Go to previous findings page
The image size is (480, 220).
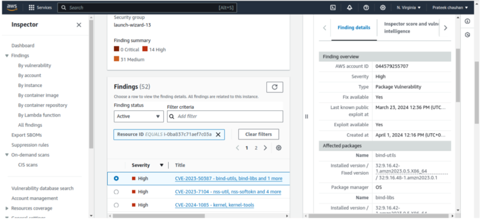point(238,148)
